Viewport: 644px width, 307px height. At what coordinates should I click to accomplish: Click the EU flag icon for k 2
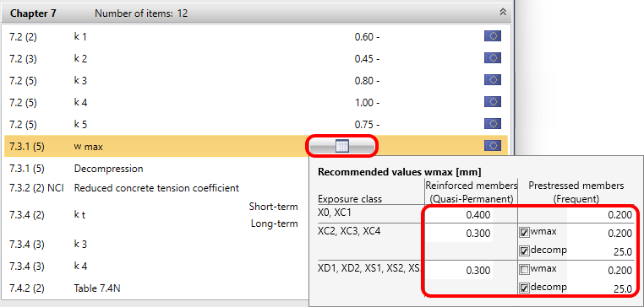[x=493, y=58]
